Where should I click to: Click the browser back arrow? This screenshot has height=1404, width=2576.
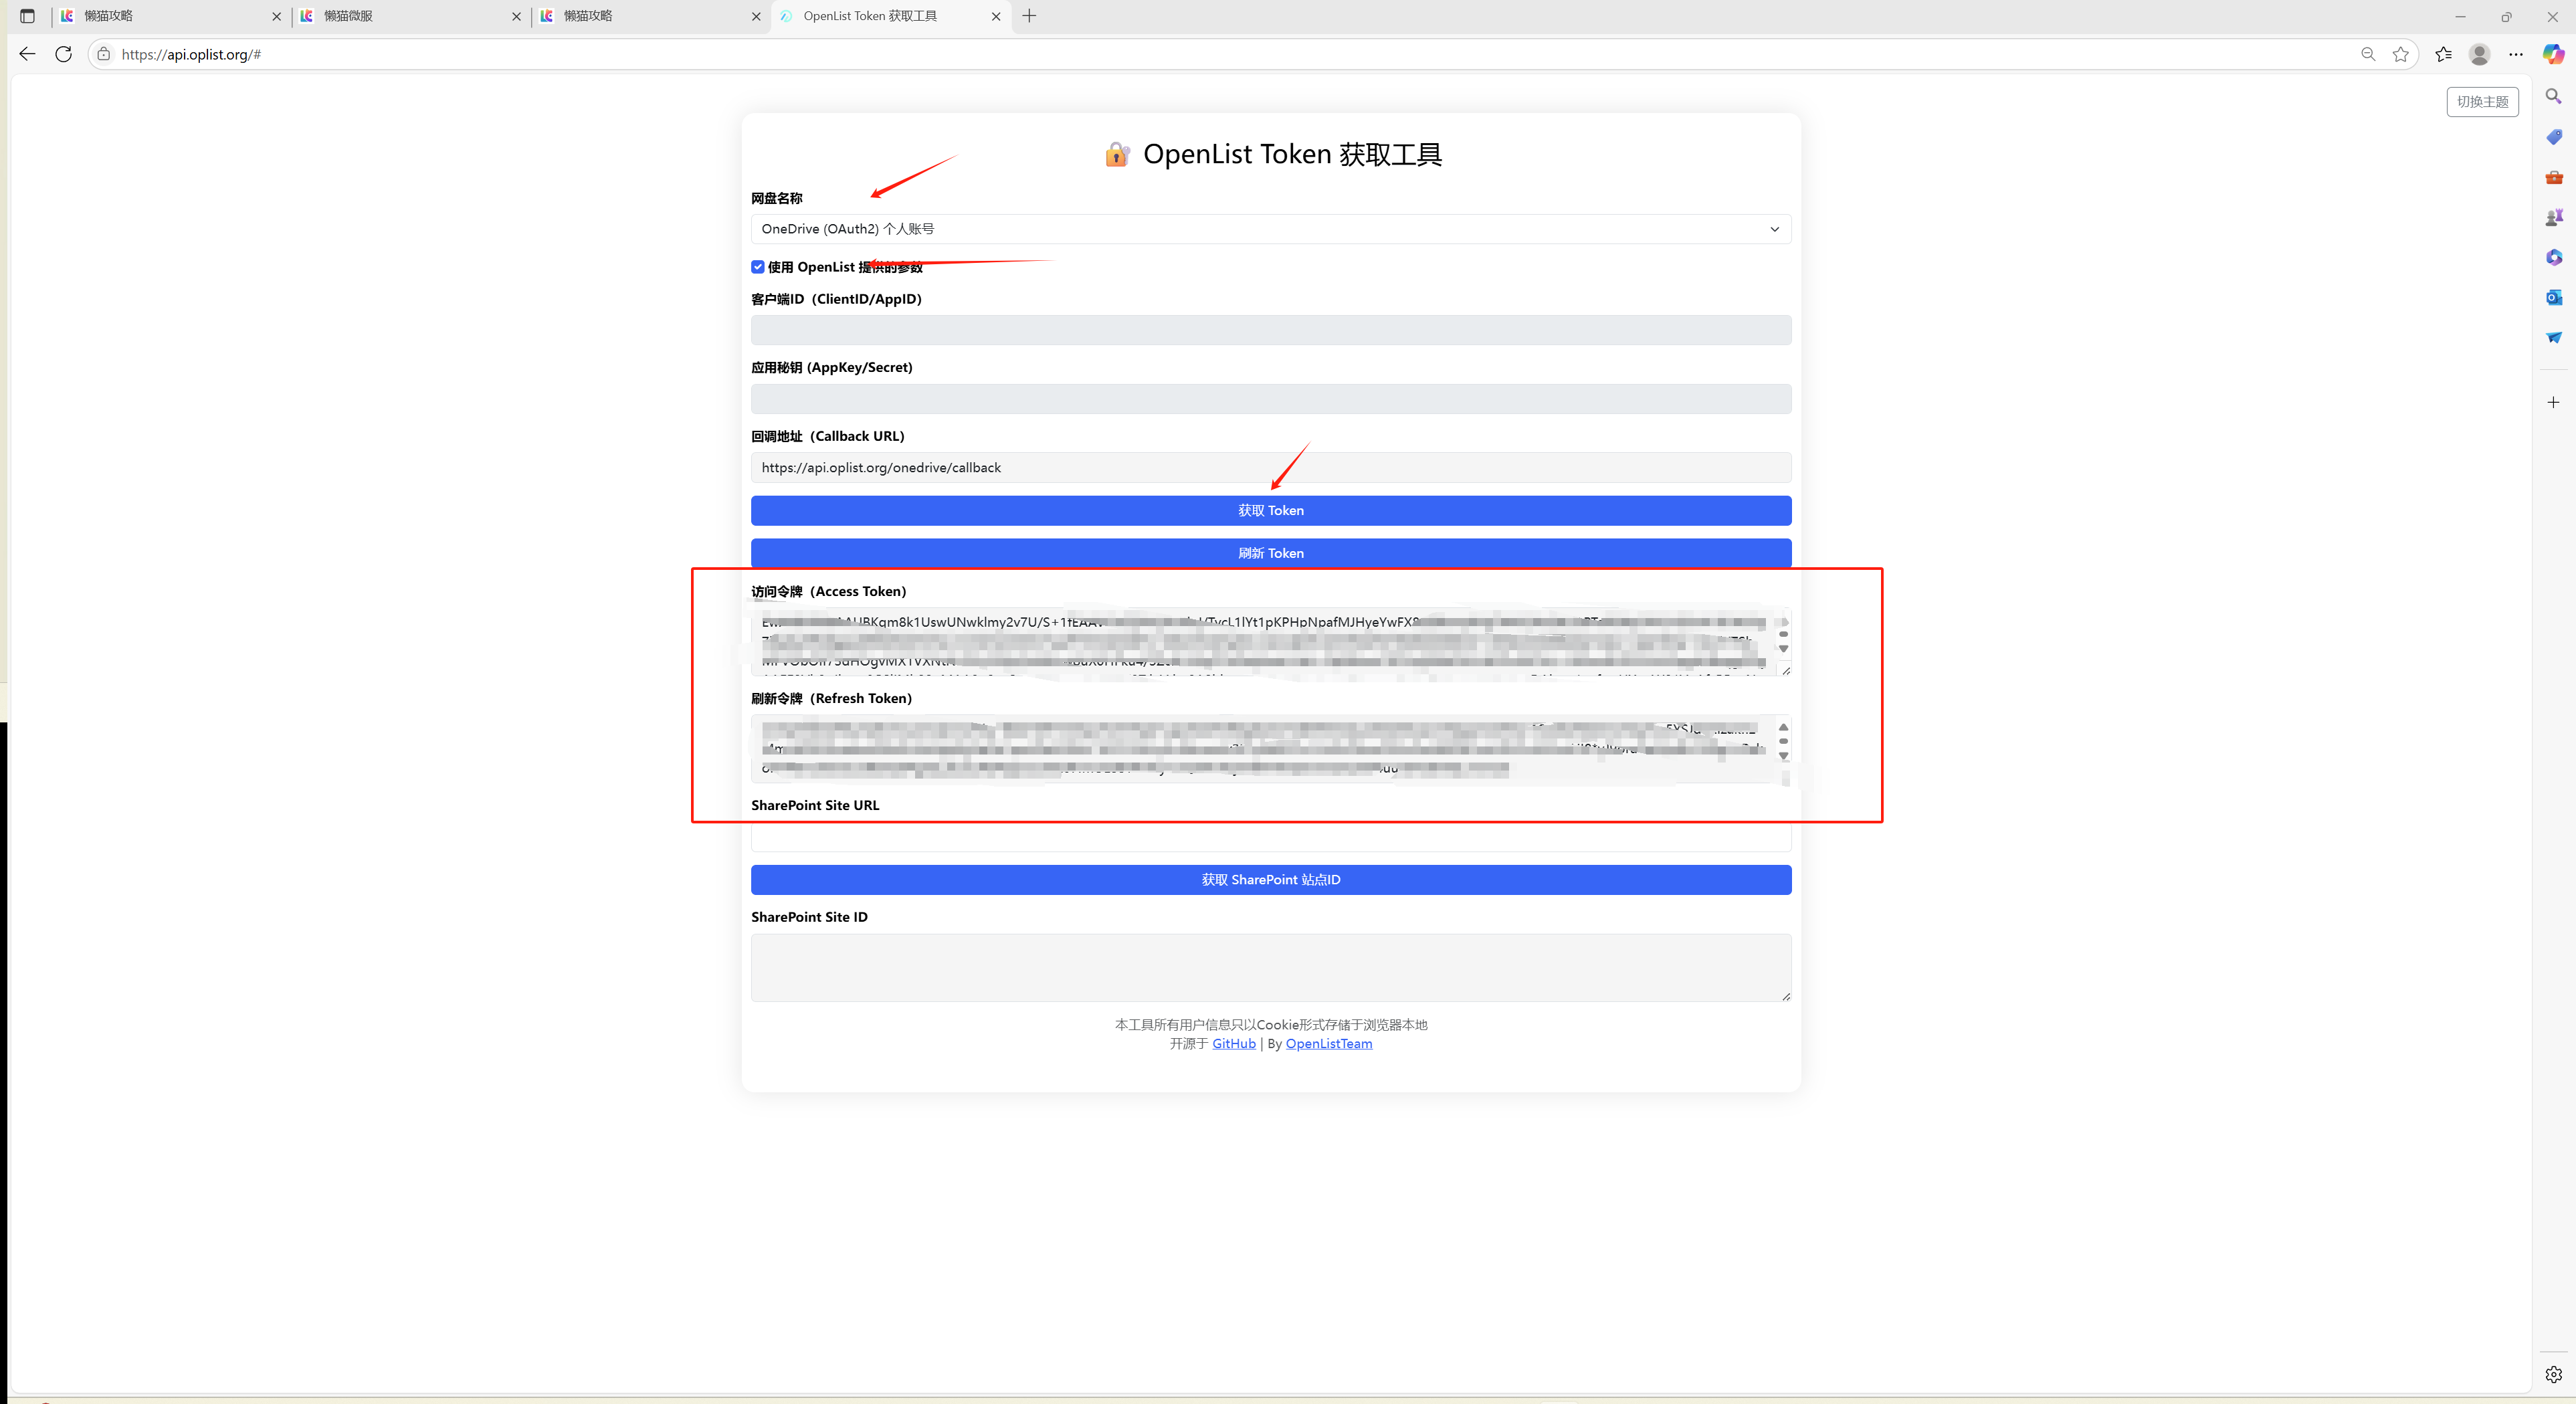click(x=27, y=54)
